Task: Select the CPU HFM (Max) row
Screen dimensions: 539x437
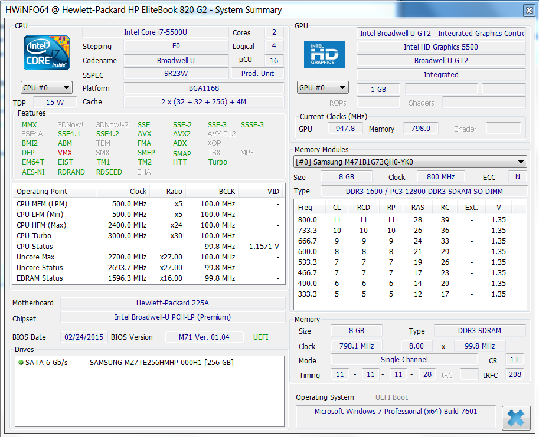Action: coord(149,225)
